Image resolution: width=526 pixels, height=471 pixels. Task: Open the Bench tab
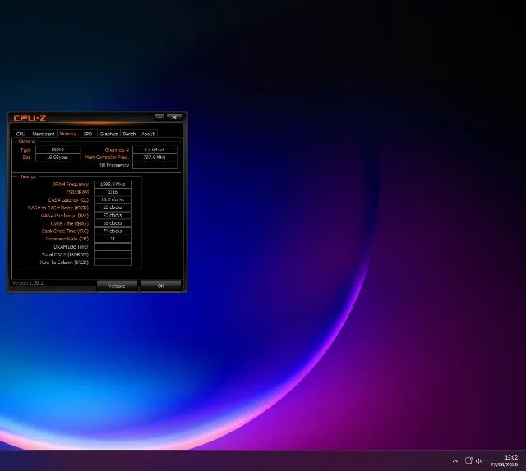(x=129, y=134)
